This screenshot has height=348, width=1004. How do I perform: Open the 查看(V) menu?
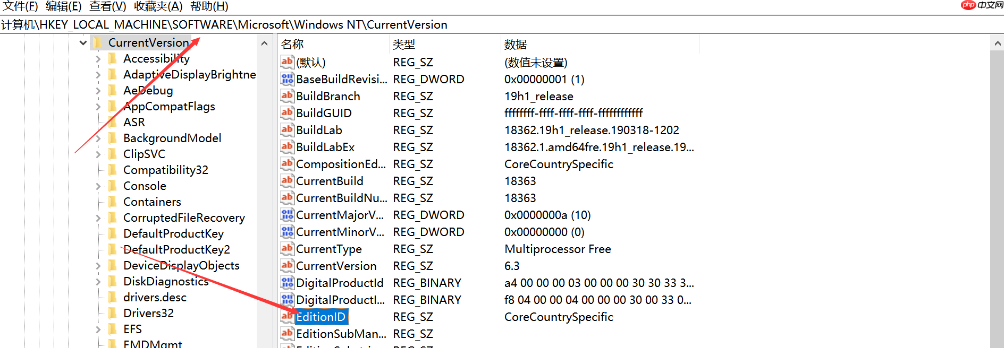click(108, 6)
